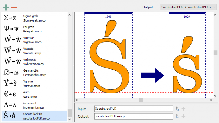Screen dimensions: 219x123
Task: Click the plus icon next to Input
Action: pyautogui.click(x=184, y=109)
